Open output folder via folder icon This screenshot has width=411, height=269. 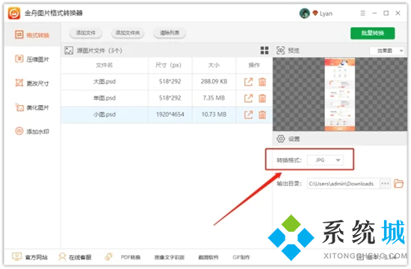click(x=399, y=183)
